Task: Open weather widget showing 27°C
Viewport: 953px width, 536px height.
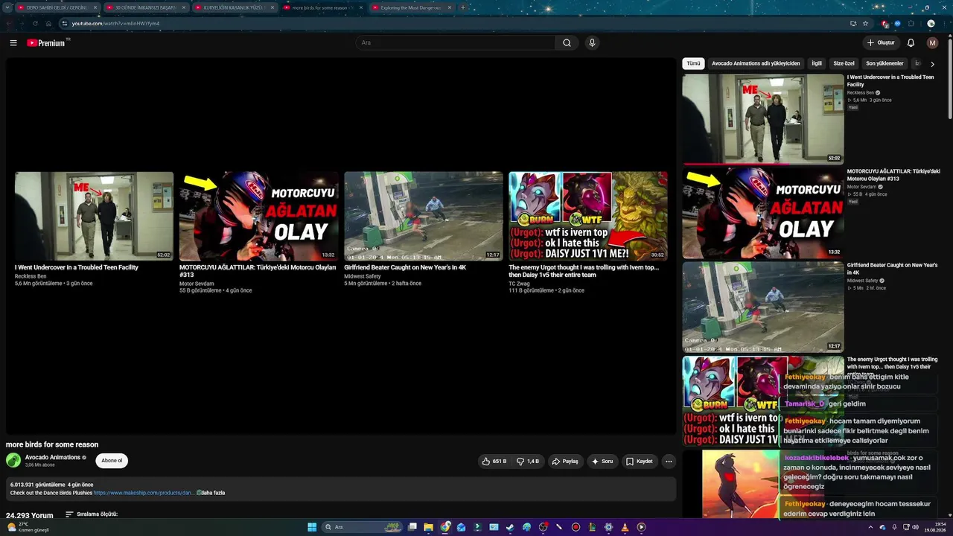Action: [28, 527]
